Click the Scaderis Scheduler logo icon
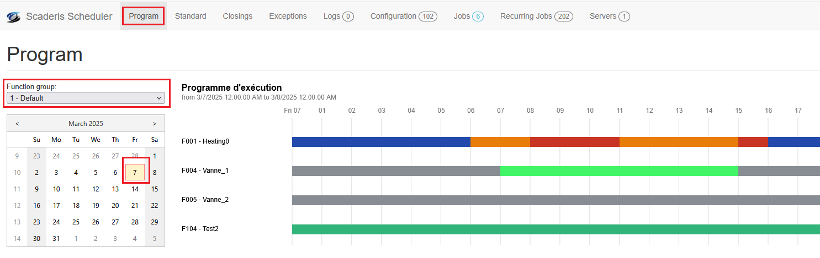 click(13, 17)
